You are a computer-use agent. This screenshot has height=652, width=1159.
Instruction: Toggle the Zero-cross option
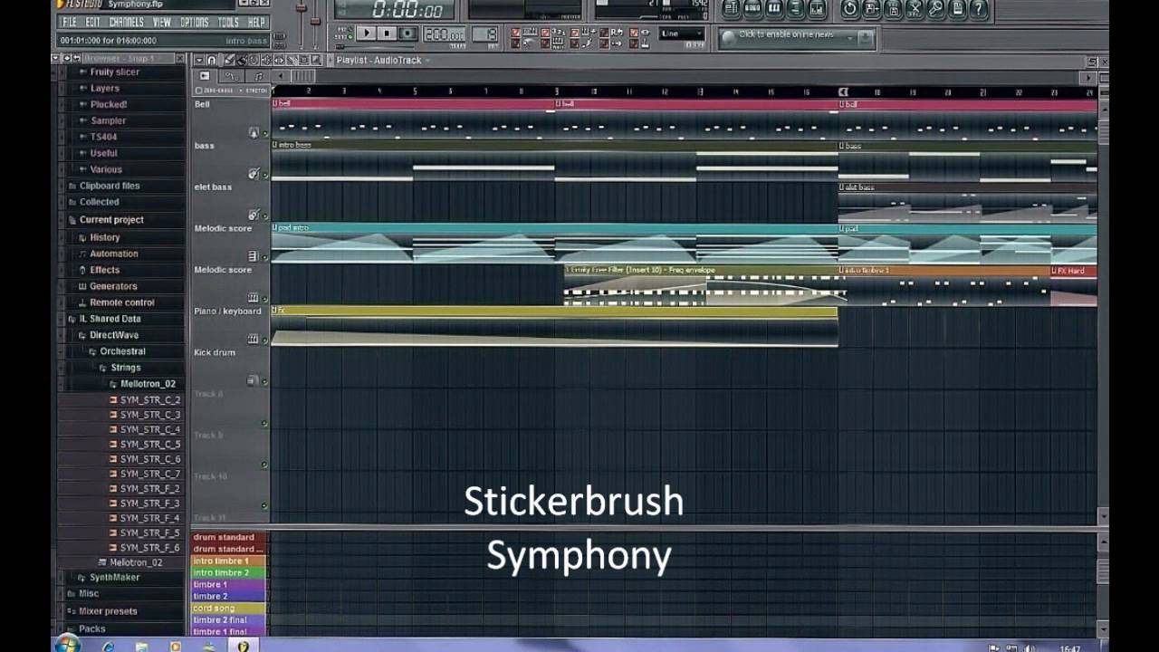tap(215, 91)
